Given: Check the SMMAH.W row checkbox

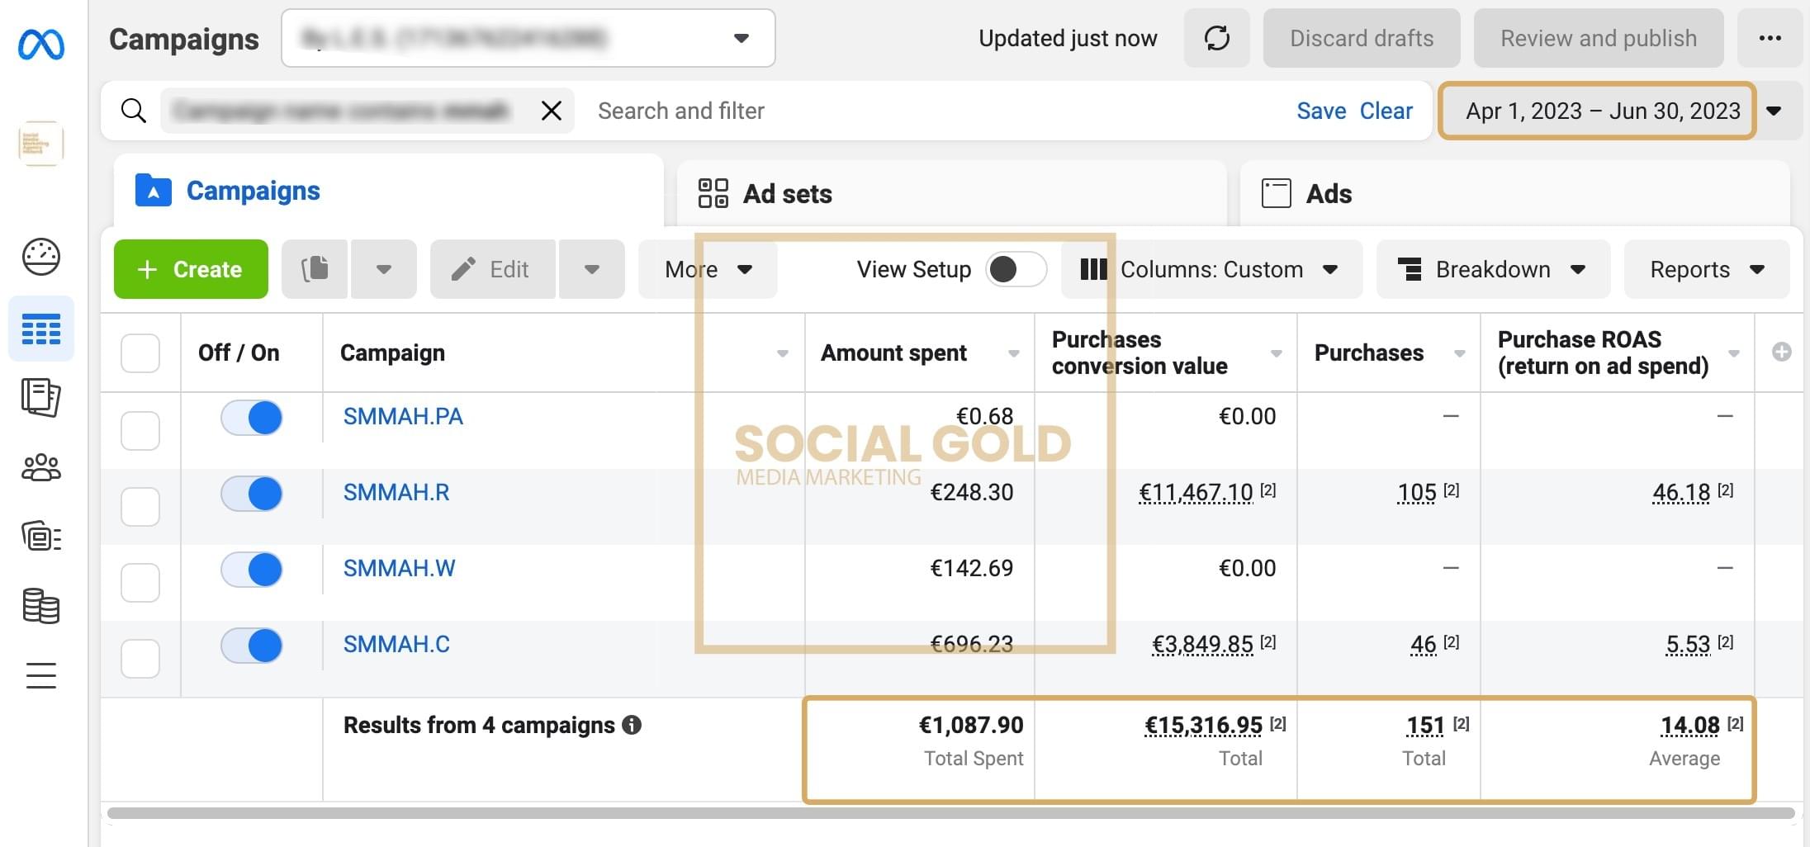Looking at the screenshot, I should (140, 583).
